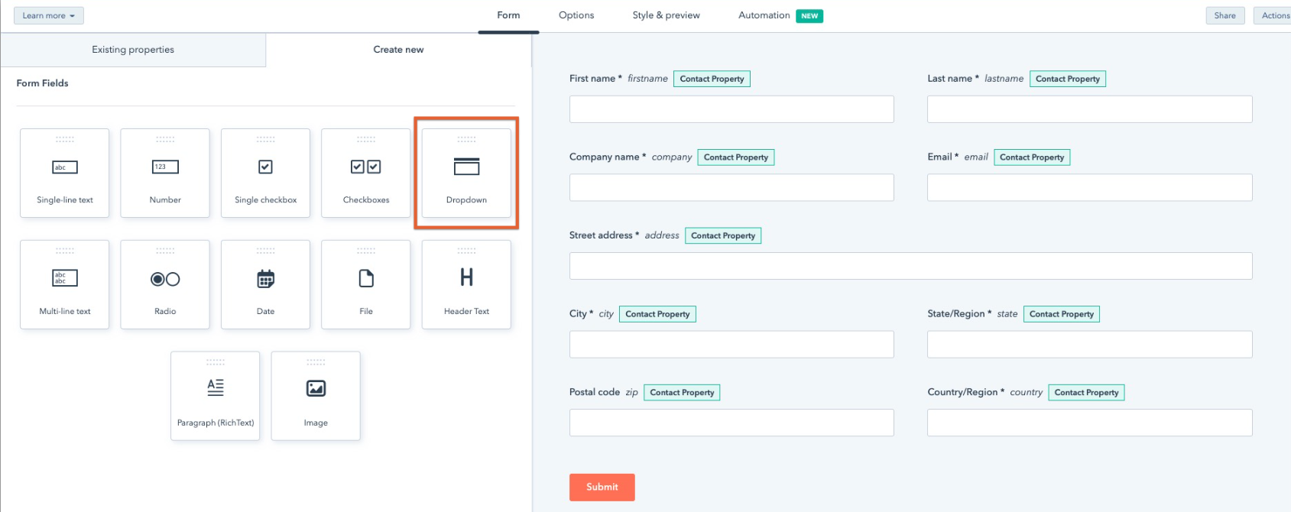
Task: Select the Radio field tile
Action: 165,285
